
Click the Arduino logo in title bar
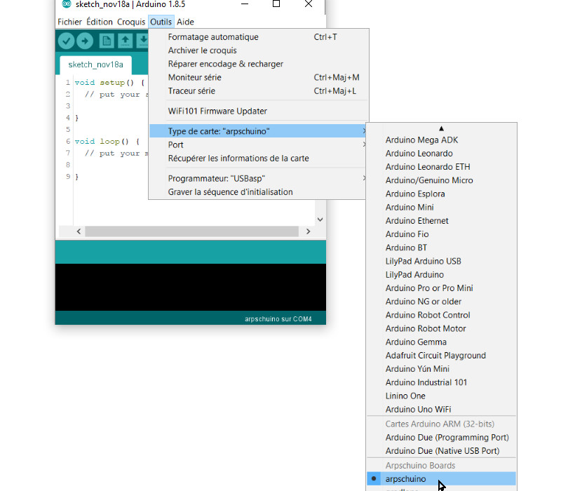pyautogui.click(x=67, y=4)
